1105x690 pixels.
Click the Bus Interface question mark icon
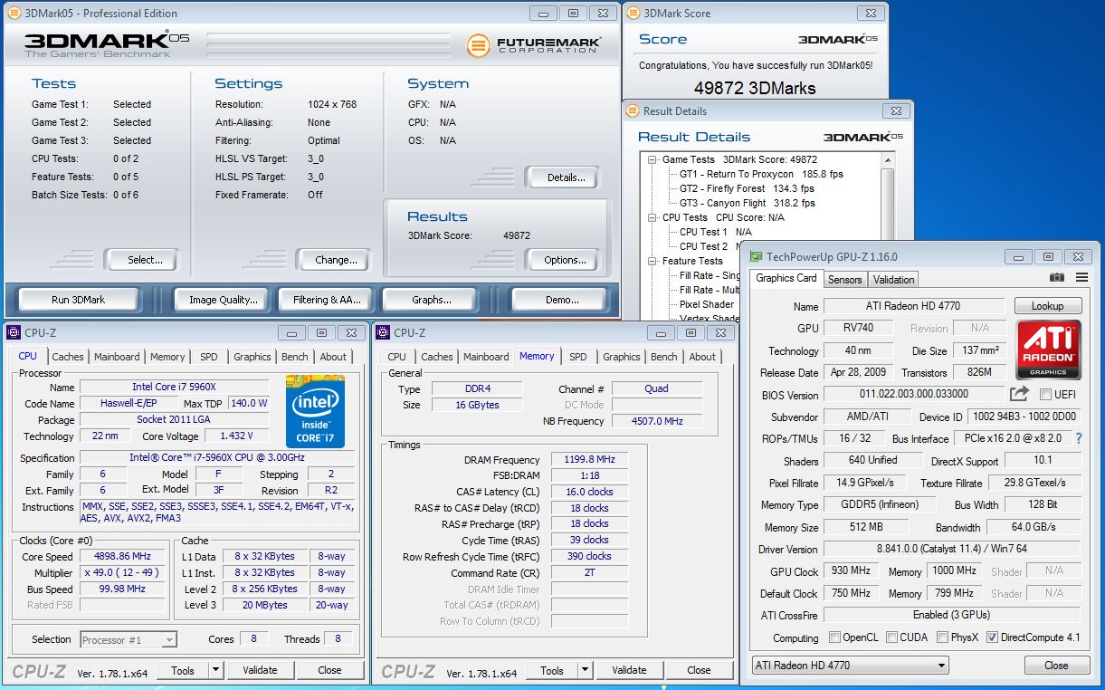1079,438
